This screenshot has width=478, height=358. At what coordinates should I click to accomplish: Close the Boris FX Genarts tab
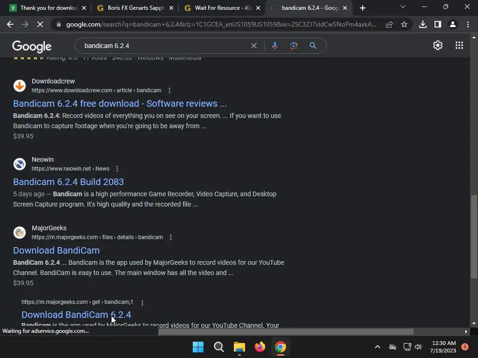point(171,8)
